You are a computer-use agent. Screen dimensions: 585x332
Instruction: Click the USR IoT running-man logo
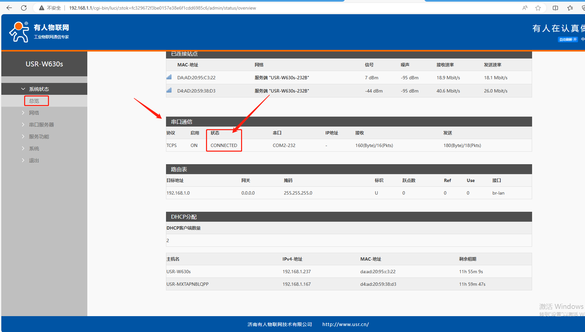pos(19,32)
